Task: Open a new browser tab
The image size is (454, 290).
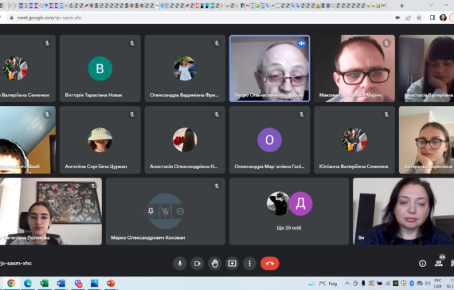Action: click(x=401, y=6)
